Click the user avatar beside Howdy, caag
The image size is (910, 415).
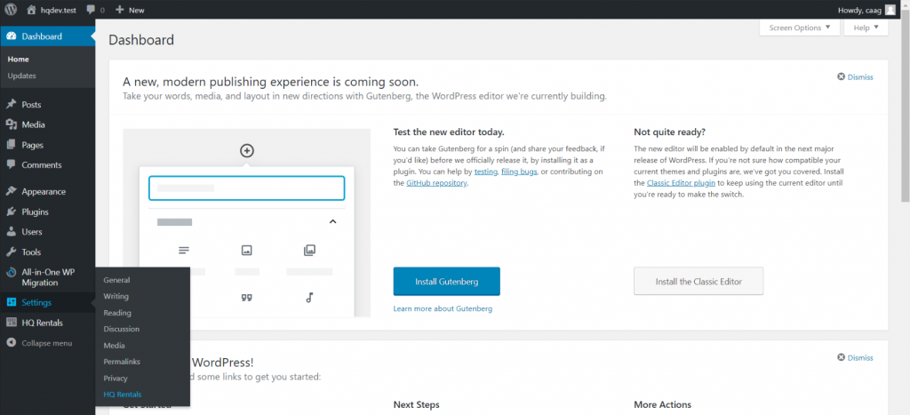(890, 9)
